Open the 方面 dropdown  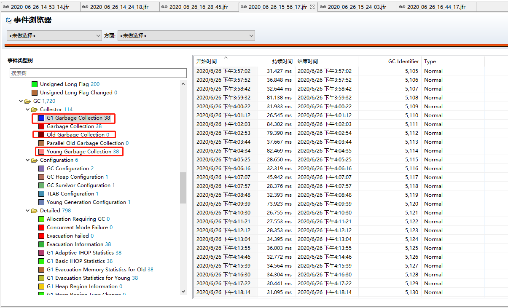click(x=186, y=36)
